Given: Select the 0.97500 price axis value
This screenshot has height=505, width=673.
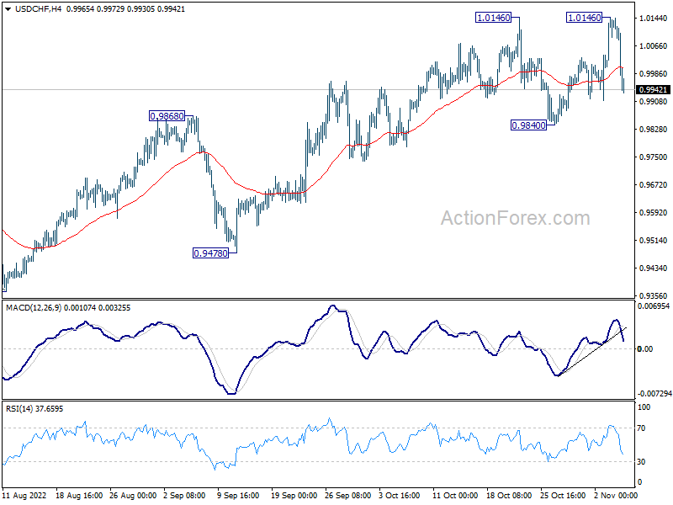Looking at the screenshot, I should (654, 157).
